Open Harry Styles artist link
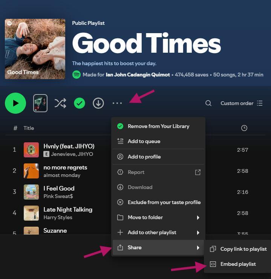This screenshot has width=271, height=279. click(58, 217)
